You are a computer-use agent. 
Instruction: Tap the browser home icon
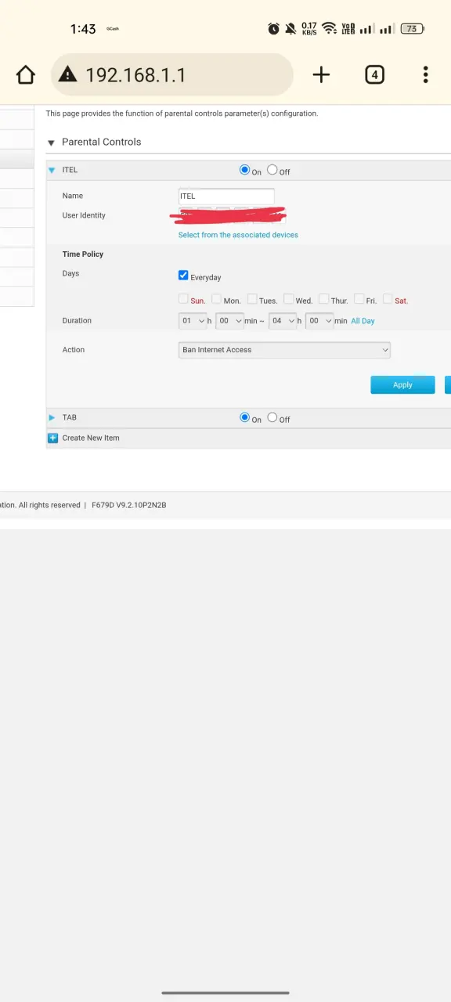pyautogui.click(x=26, y=75)
